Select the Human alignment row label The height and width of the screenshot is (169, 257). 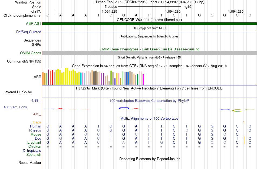(35, 126)
